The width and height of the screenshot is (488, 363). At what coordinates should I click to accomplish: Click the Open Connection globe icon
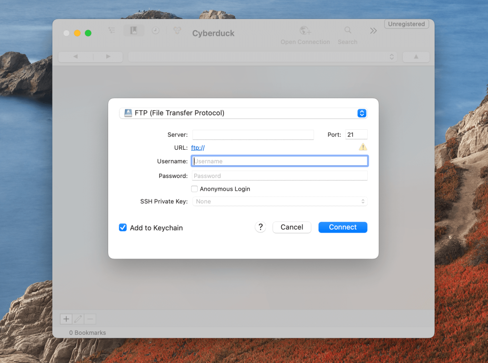(305, 31)
